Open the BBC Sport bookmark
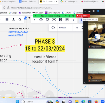Screen dimensions: 105x103 [x=38, y=13]
